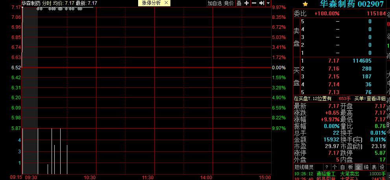Click 查看详细 link for buy orders
The image size is (390, 180).
click(375, 99)
